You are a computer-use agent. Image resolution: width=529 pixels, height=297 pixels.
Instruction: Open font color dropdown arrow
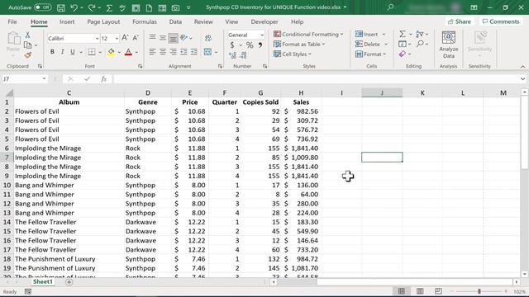136,52
